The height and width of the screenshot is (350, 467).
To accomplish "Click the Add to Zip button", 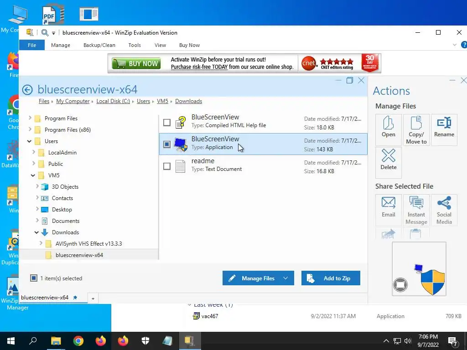I will pos(331,278).
